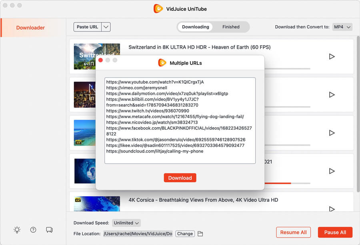The image size is (360, 245).
Task: Click the download list vertical scrollbar
Action: pyautogui.click(x=358, y=114)
